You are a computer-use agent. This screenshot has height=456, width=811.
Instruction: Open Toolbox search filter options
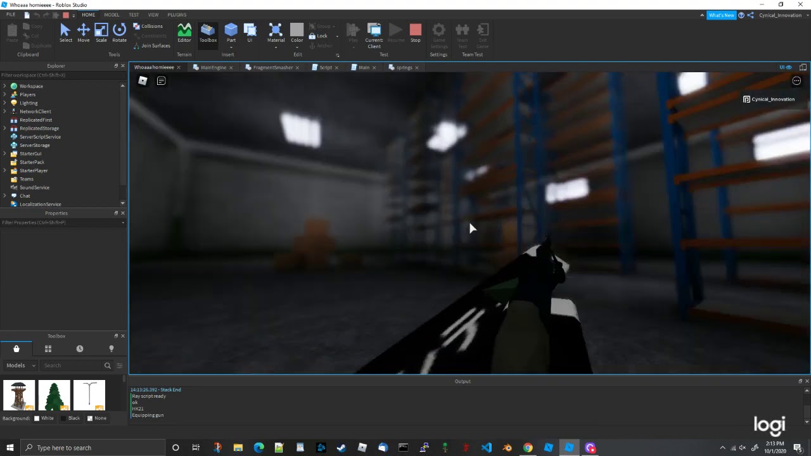pyautogui.click(x=119, y=365)
